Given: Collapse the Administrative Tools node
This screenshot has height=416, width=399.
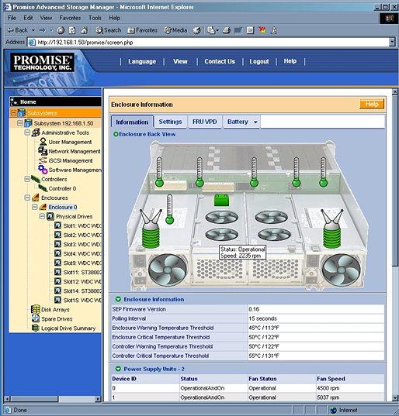Looking at the screenshot, I should pos(27,132).
